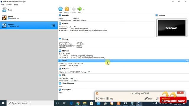
Task: Click the Discard toolbar arrow icon
Action: [74, 9]
